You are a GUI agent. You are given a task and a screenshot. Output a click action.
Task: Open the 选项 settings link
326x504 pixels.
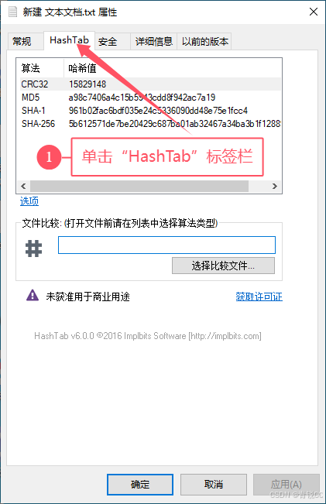(29, 201)
